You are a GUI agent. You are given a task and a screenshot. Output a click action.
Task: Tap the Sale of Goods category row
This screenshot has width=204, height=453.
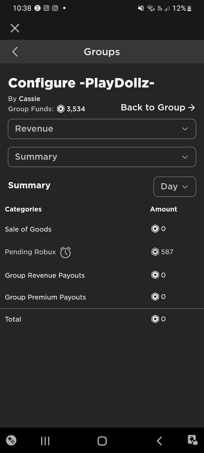(102, 229)
